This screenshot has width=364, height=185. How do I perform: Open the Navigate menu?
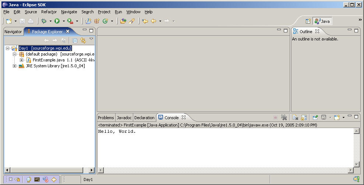69,12
